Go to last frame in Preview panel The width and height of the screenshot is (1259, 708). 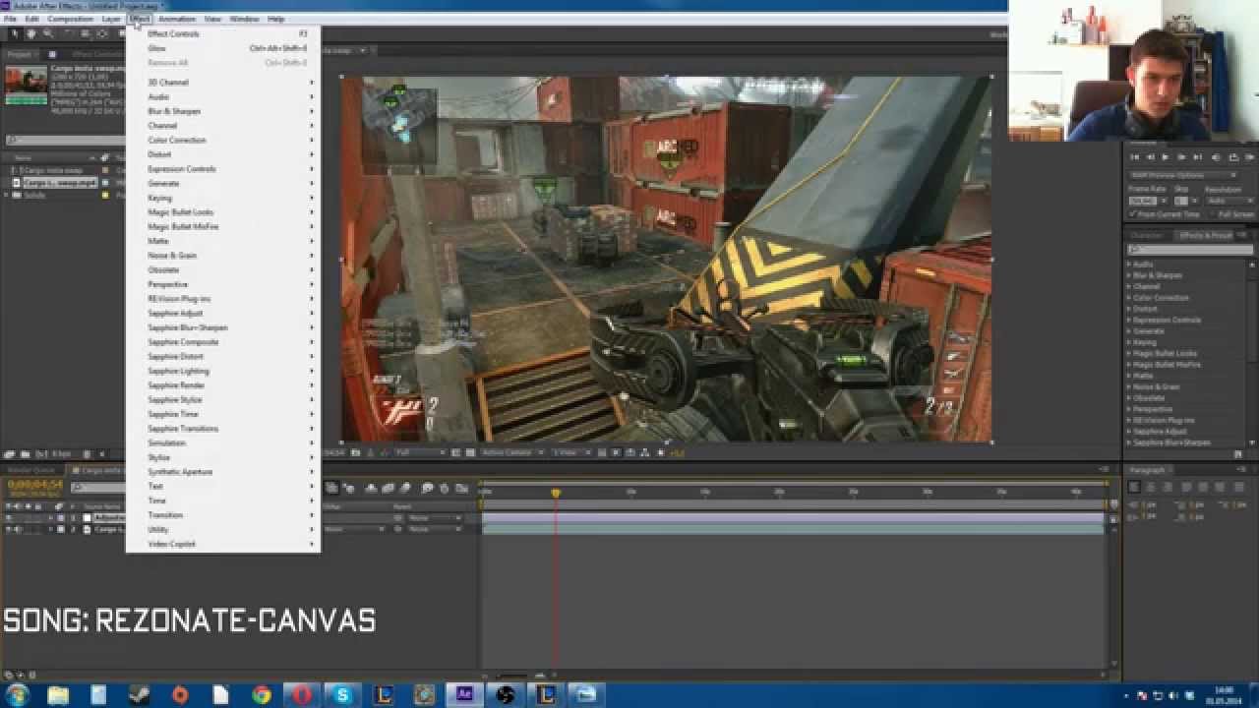[1198, 156]
